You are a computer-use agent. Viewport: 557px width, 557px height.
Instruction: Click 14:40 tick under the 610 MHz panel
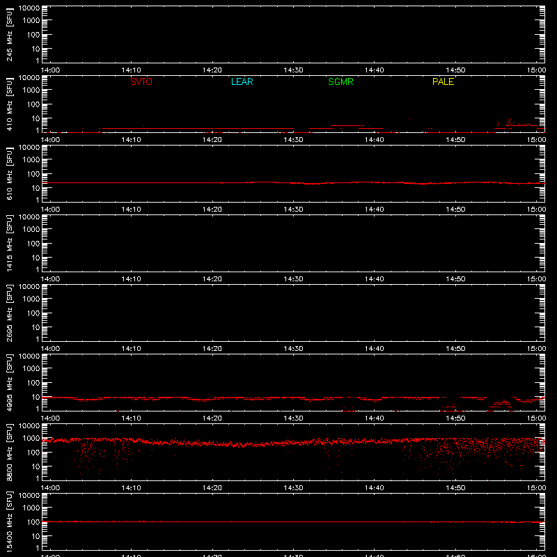click(375, 210)
